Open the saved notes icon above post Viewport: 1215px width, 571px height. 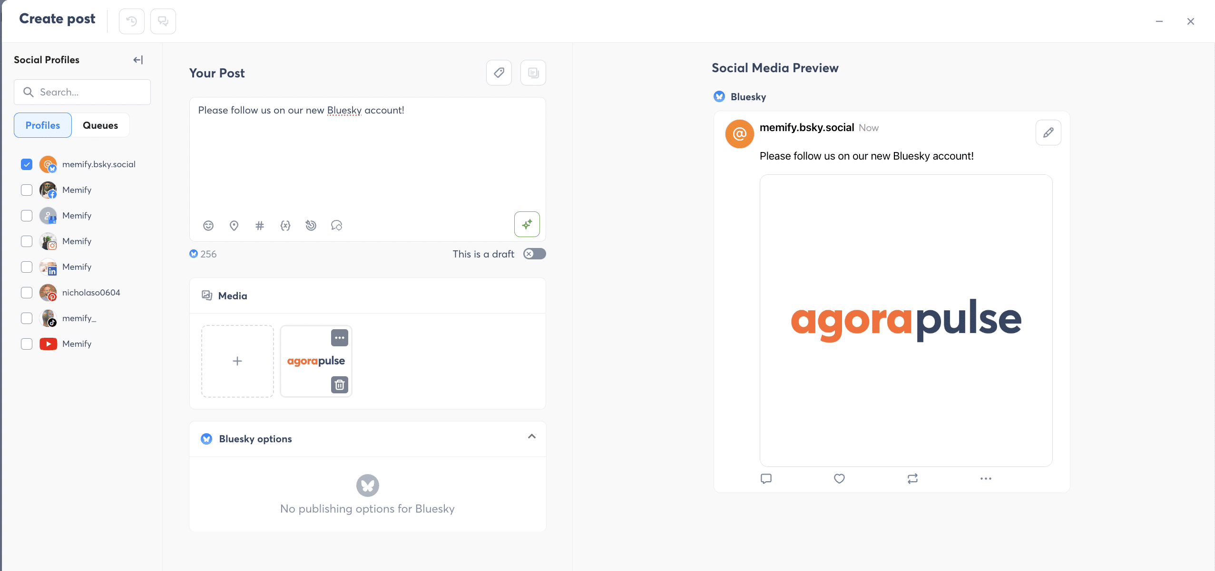[x=533, y=73]
